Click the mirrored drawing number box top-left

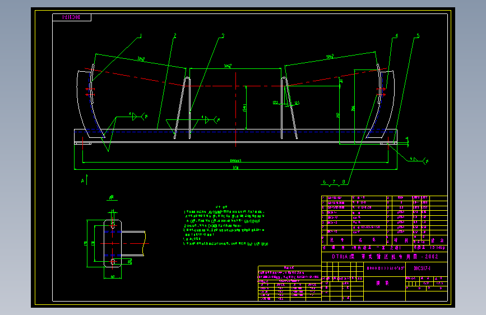coord(72,17)
